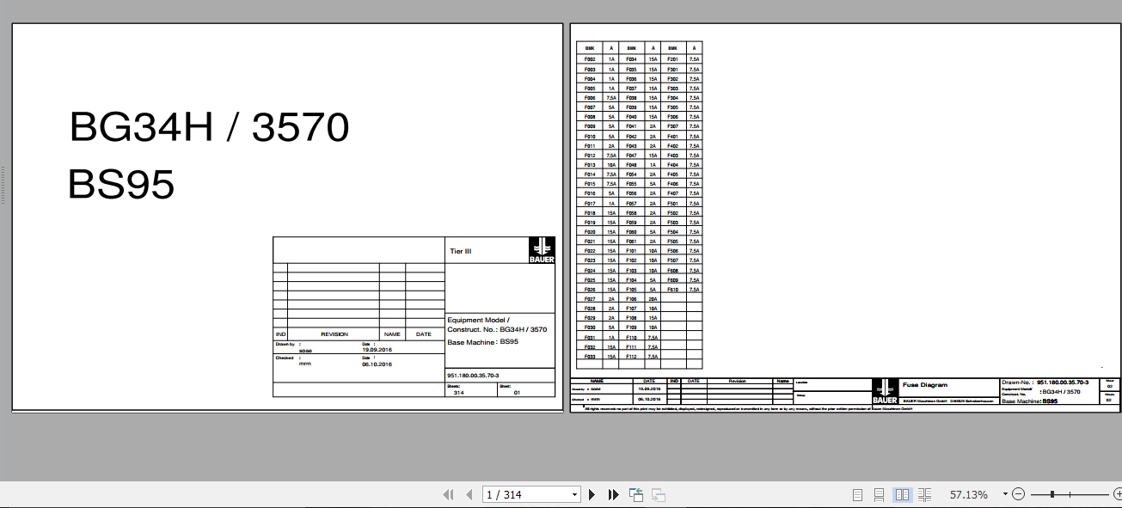Click the 57.13% zoom value
This screenshot has width=1122, height=508.
[969, 495]
